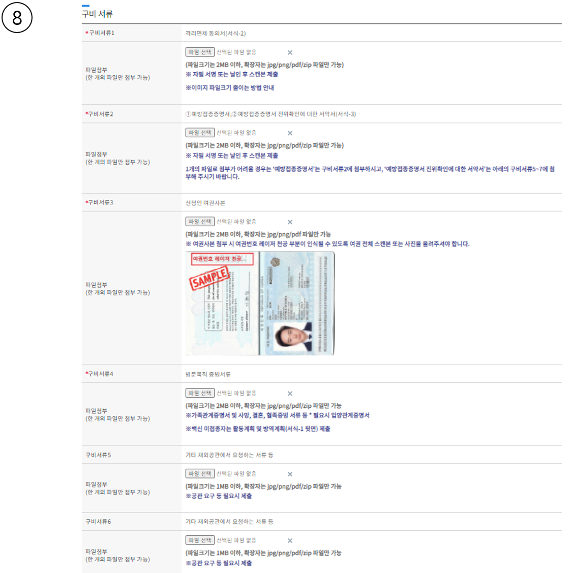This screenshot has height=573, width=572.
Task: Click the 구비 서류 section heading
Action: click(x=97, y=14)
